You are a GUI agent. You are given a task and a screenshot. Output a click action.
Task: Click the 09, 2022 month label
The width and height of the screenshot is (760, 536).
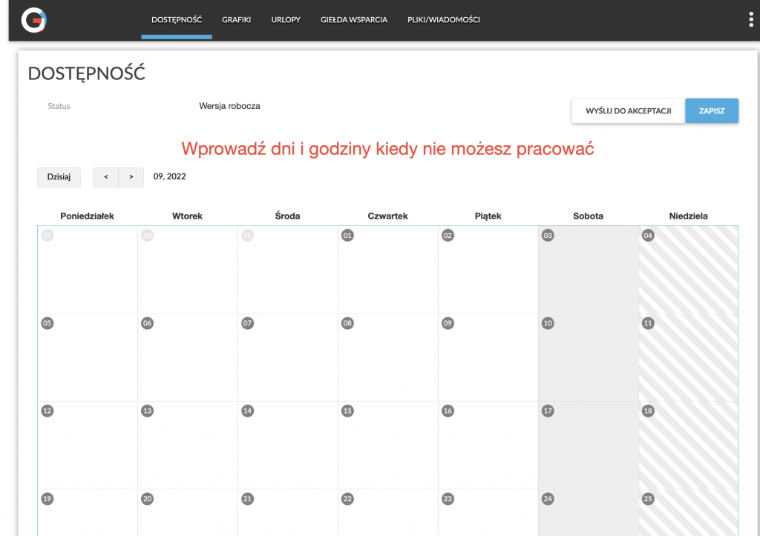point(169,176)
